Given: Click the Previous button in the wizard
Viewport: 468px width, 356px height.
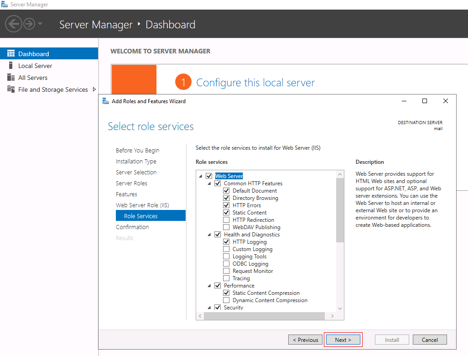Looking at the screenshot, I should point(305,340).
